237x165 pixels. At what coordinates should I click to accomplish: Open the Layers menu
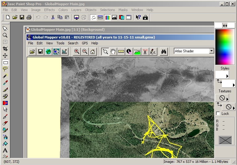[x=76, y=10]
